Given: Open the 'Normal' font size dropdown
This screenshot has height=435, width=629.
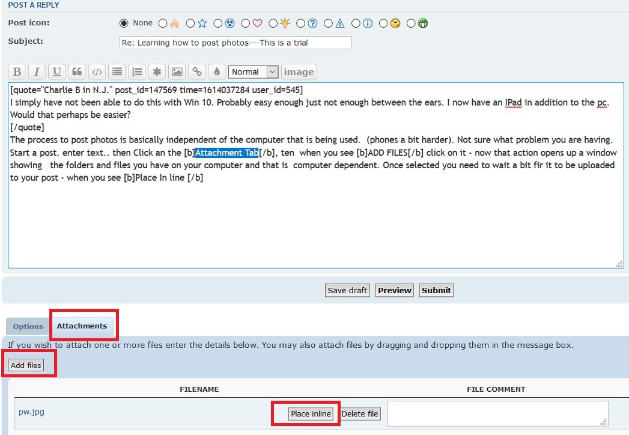Looking at the screenshot, I should 254,72.
